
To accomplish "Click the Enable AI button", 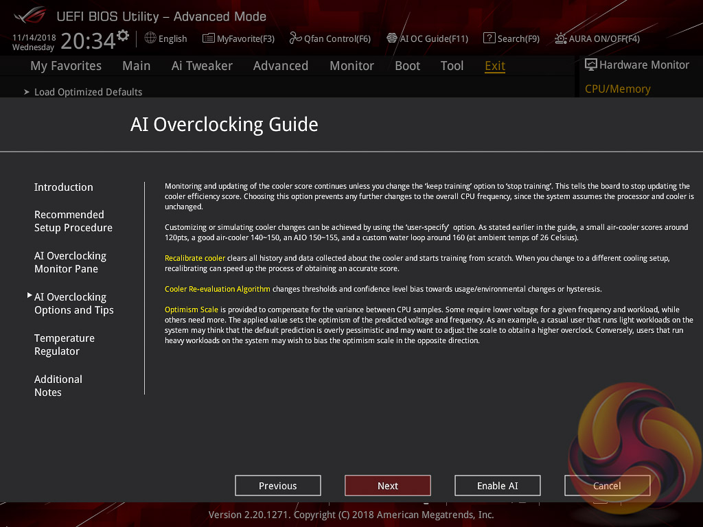I will [x=498, y=486].
